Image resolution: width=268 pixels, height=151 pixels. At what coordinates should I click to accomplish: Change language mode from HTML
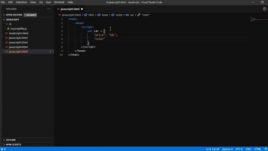258,149
